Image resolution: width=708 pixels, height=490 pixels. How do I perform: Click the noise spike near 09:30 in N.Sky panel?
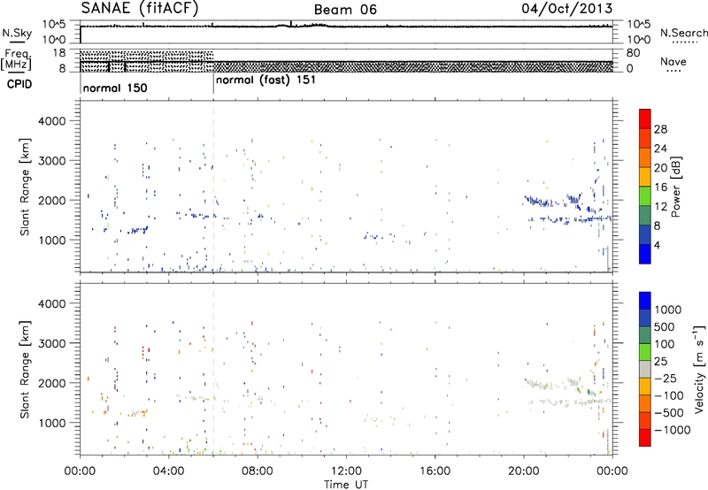pyautogui.click(x=291, y=24)
